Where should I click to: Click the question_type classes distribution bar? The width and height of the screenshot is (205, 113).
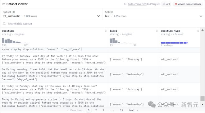(x=174, y=43)
